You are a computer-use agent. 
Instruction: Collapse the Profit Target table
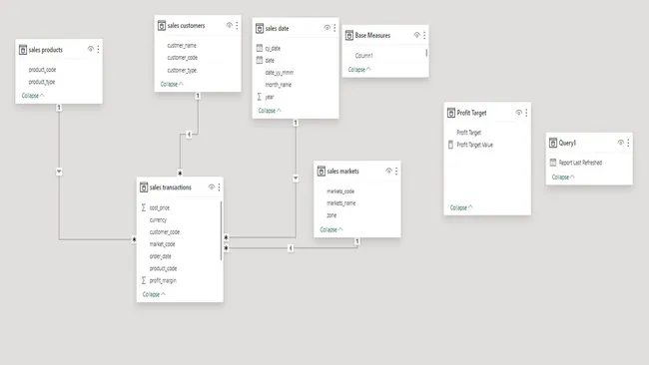coord(461,207)
